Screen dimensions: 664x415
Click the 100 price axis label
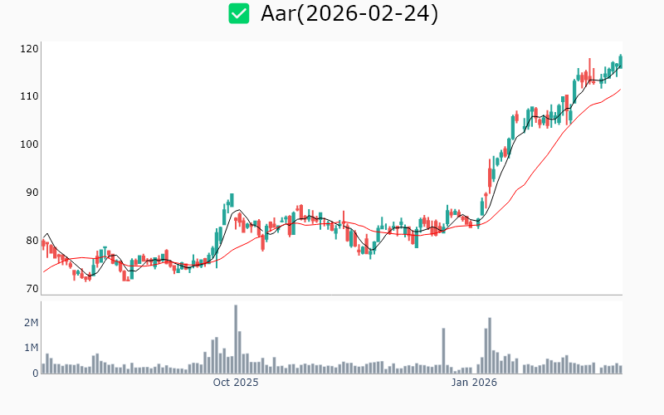coord(30,145)
